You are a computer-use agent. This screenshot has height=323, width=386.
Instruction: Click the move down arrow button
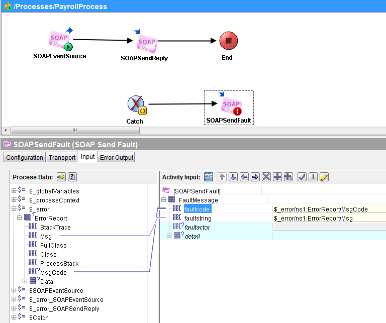click(233, 177)
